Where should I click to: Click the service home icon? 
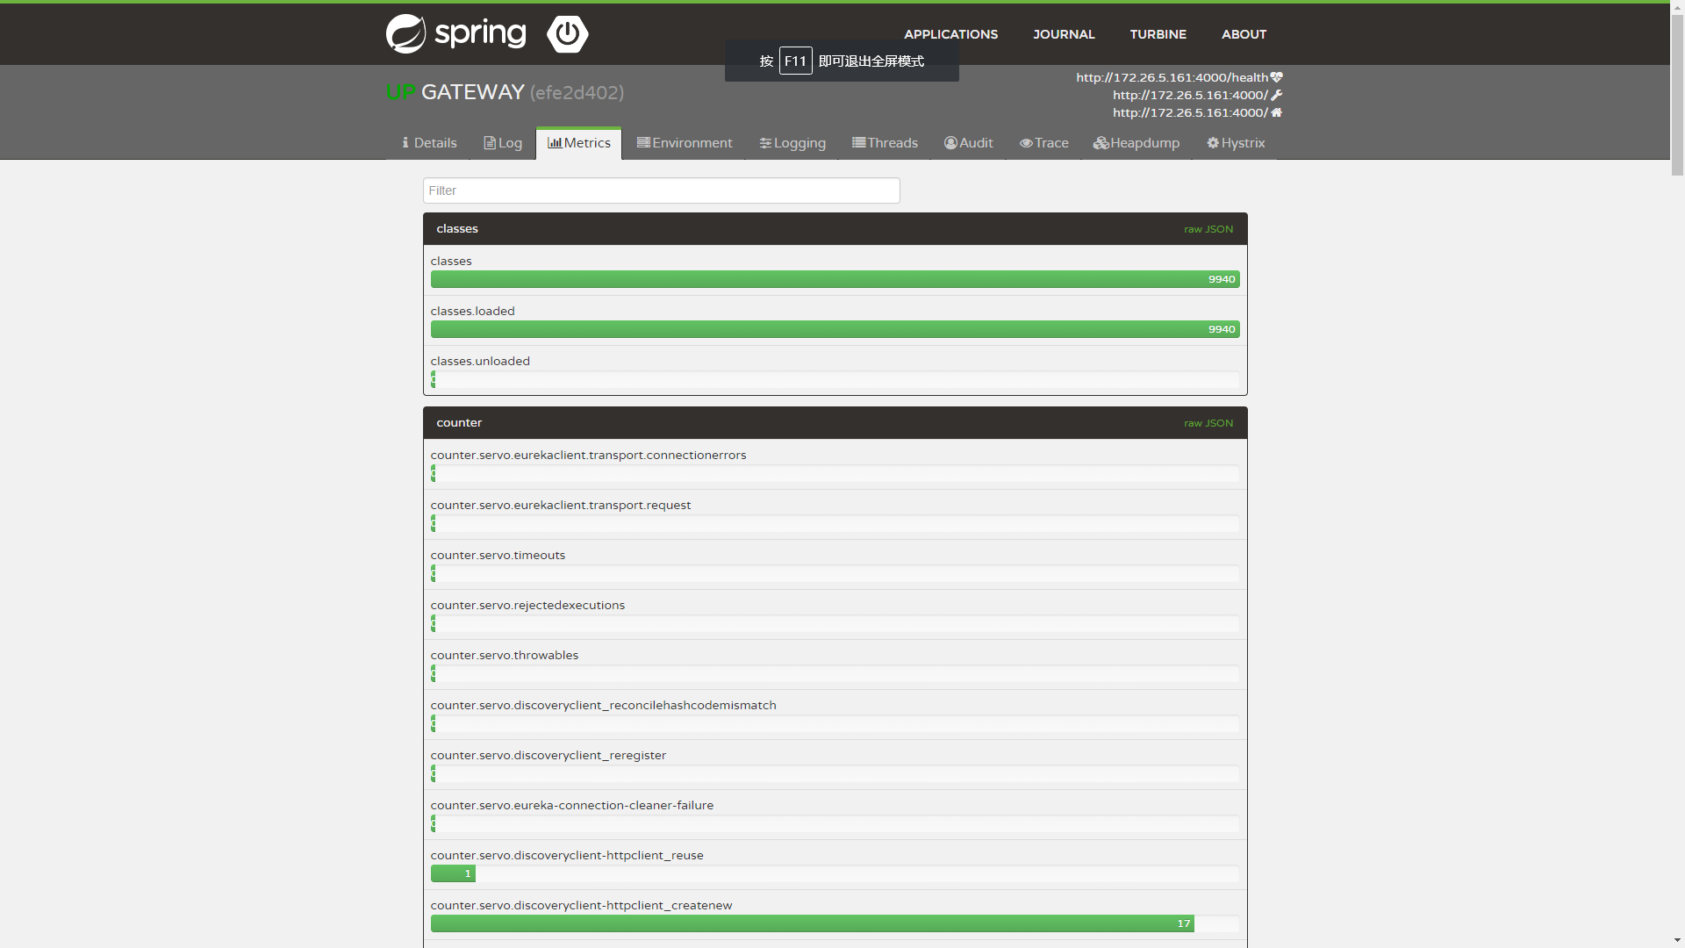(1277, 112)
